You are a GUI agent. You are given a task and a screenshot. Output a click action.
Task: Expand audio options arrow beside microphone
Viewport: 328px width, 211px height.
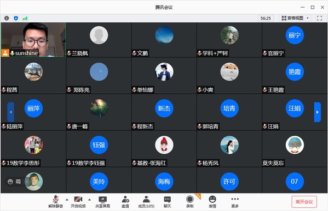[x=67, y=200]
